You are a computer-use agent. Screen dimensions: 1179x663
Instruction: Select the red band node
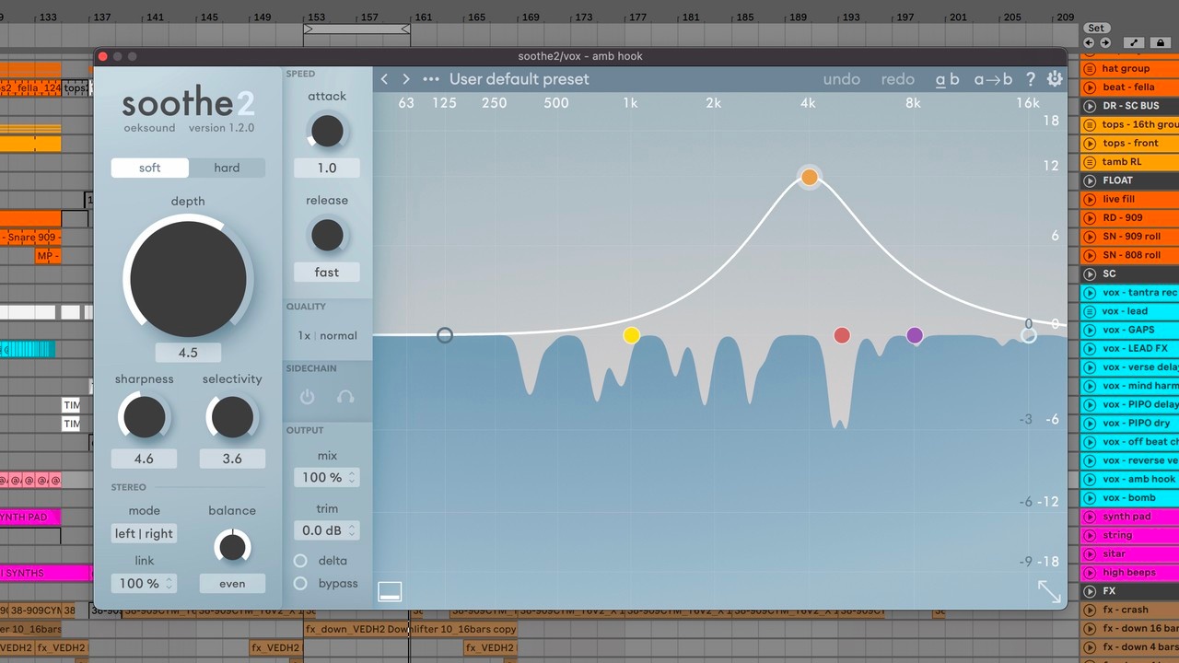pos(842,335)
